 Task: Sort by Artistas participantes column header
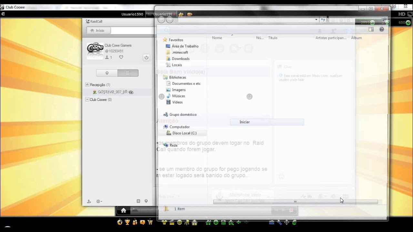point(331,38)
